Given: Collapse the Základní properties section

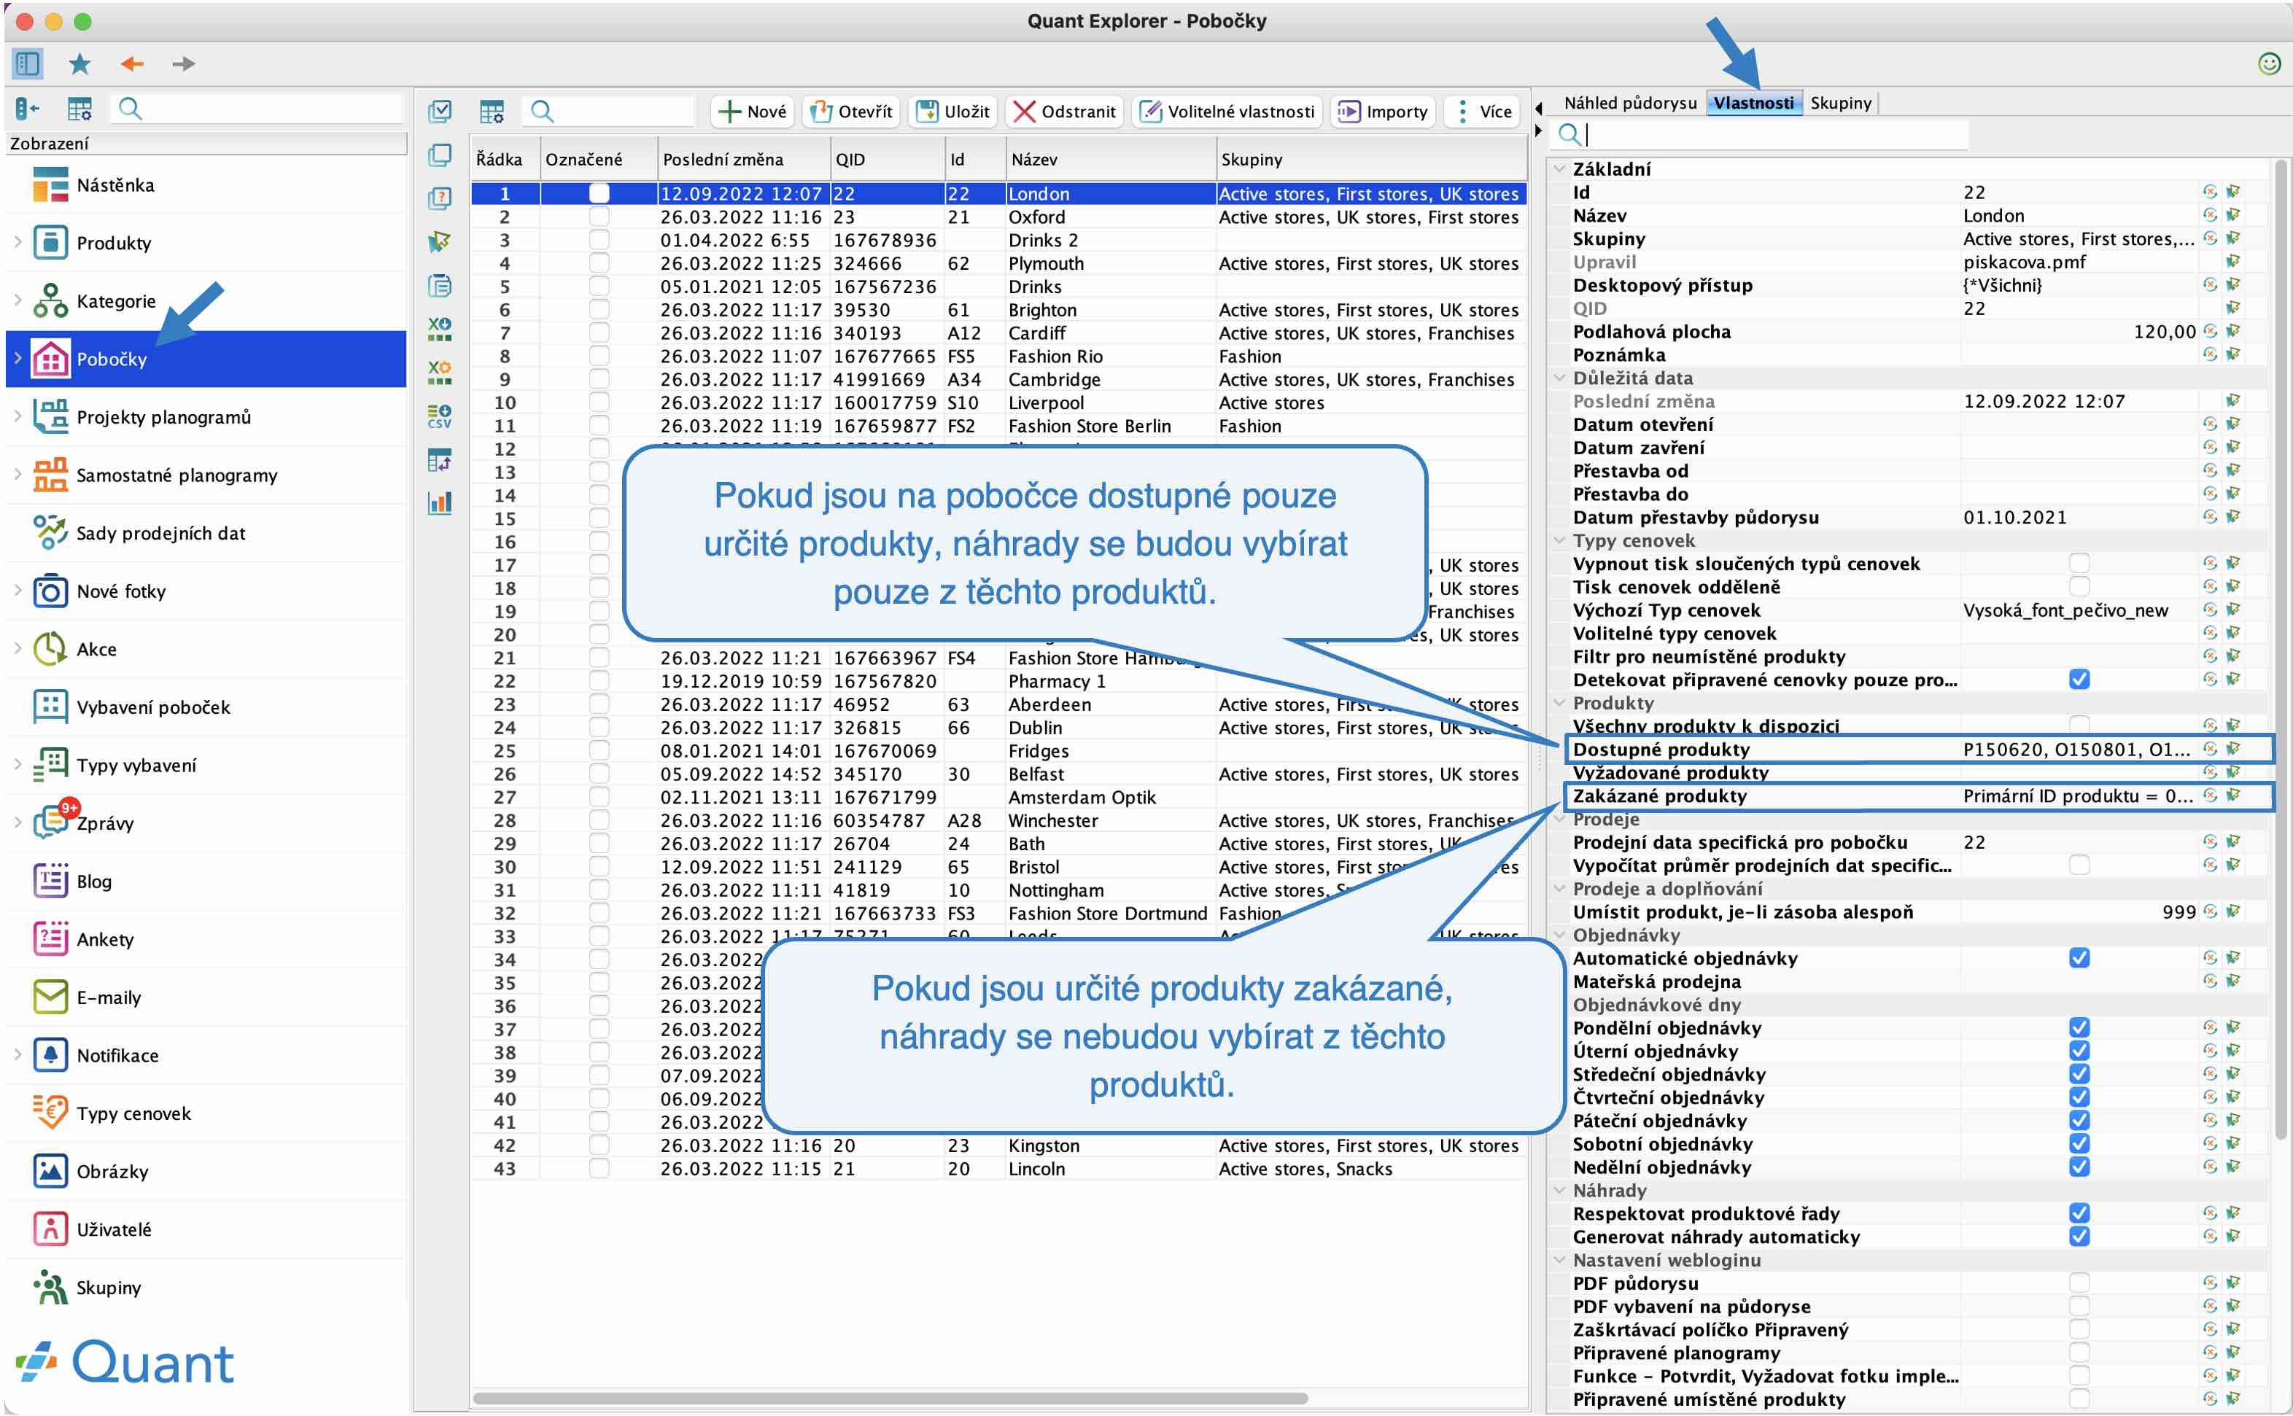Looking at the screenshot, I should 1559,169.
